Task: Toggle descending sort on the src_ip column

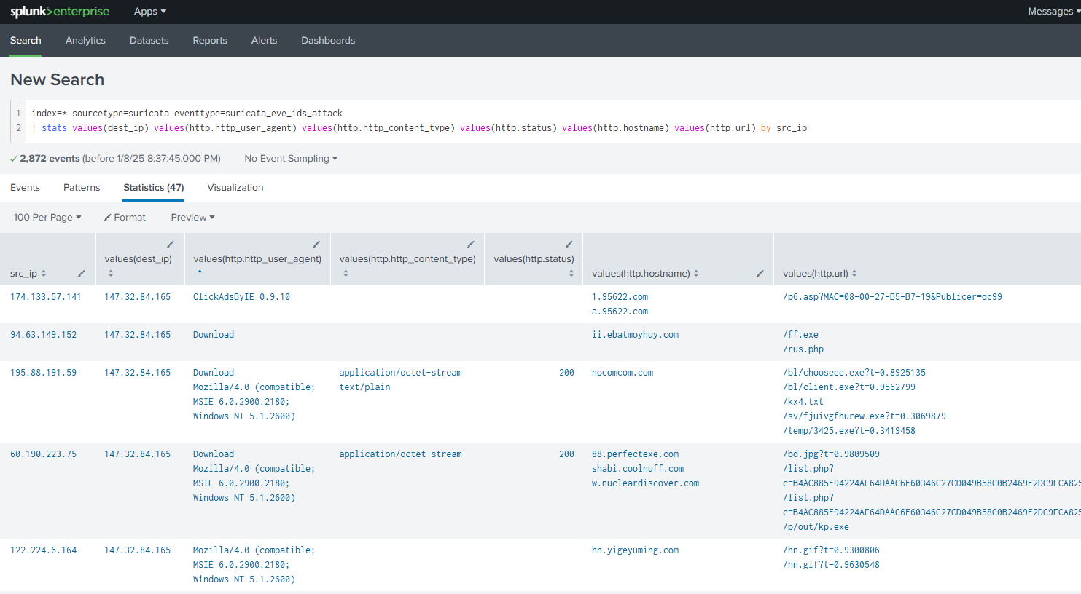Action: pos(45,273)
